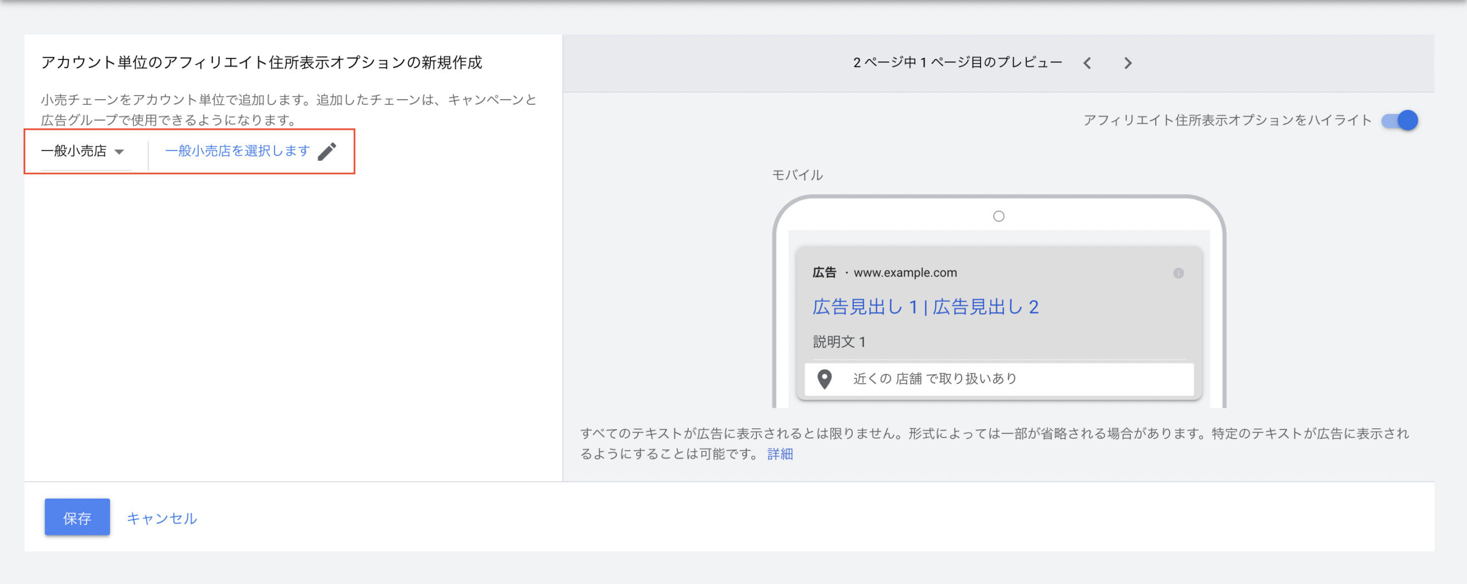Viewport: 1467px width, 584px height.
Task: Click the 2 ページ中 1 ページ目のプレビュー text
Action: point(957,63)
